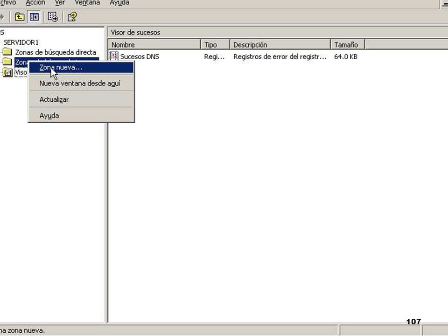Open the Help toolbar icon

[72, 17]
